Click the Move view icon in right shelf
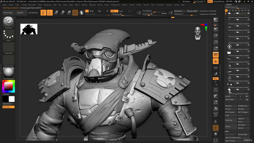254x143 pixels. click(215, 96)
